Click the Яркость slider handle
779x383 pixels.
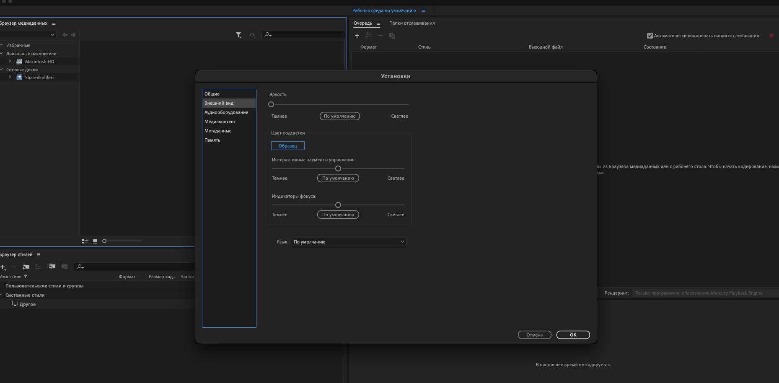pos(271,104)
